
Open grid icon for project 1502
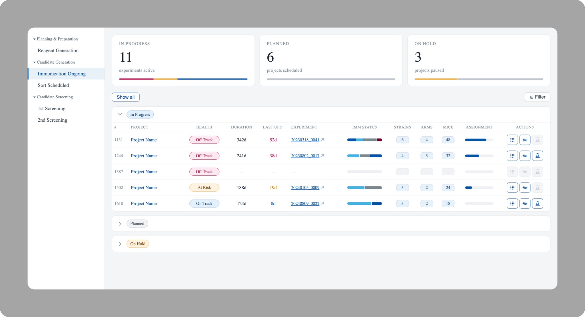pyautogui.click(x=512, y=188)
